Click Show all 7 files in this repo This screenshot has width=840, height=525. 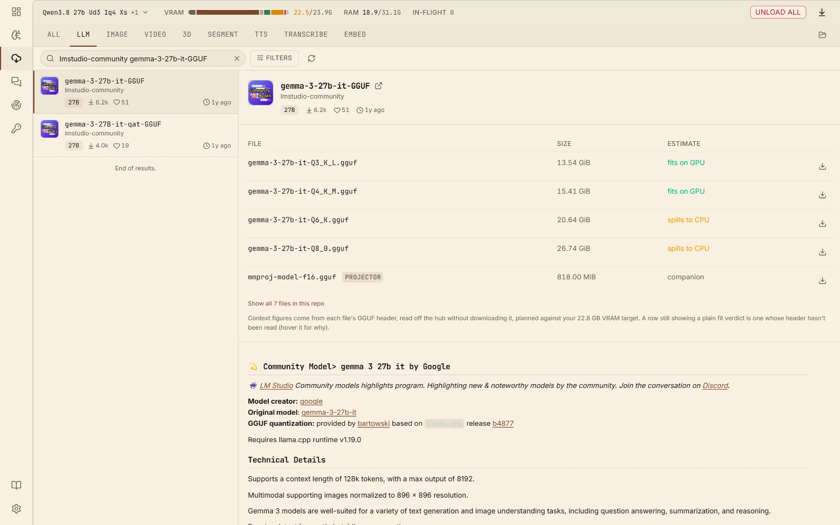pyautogui.click(x=286, y=303)
